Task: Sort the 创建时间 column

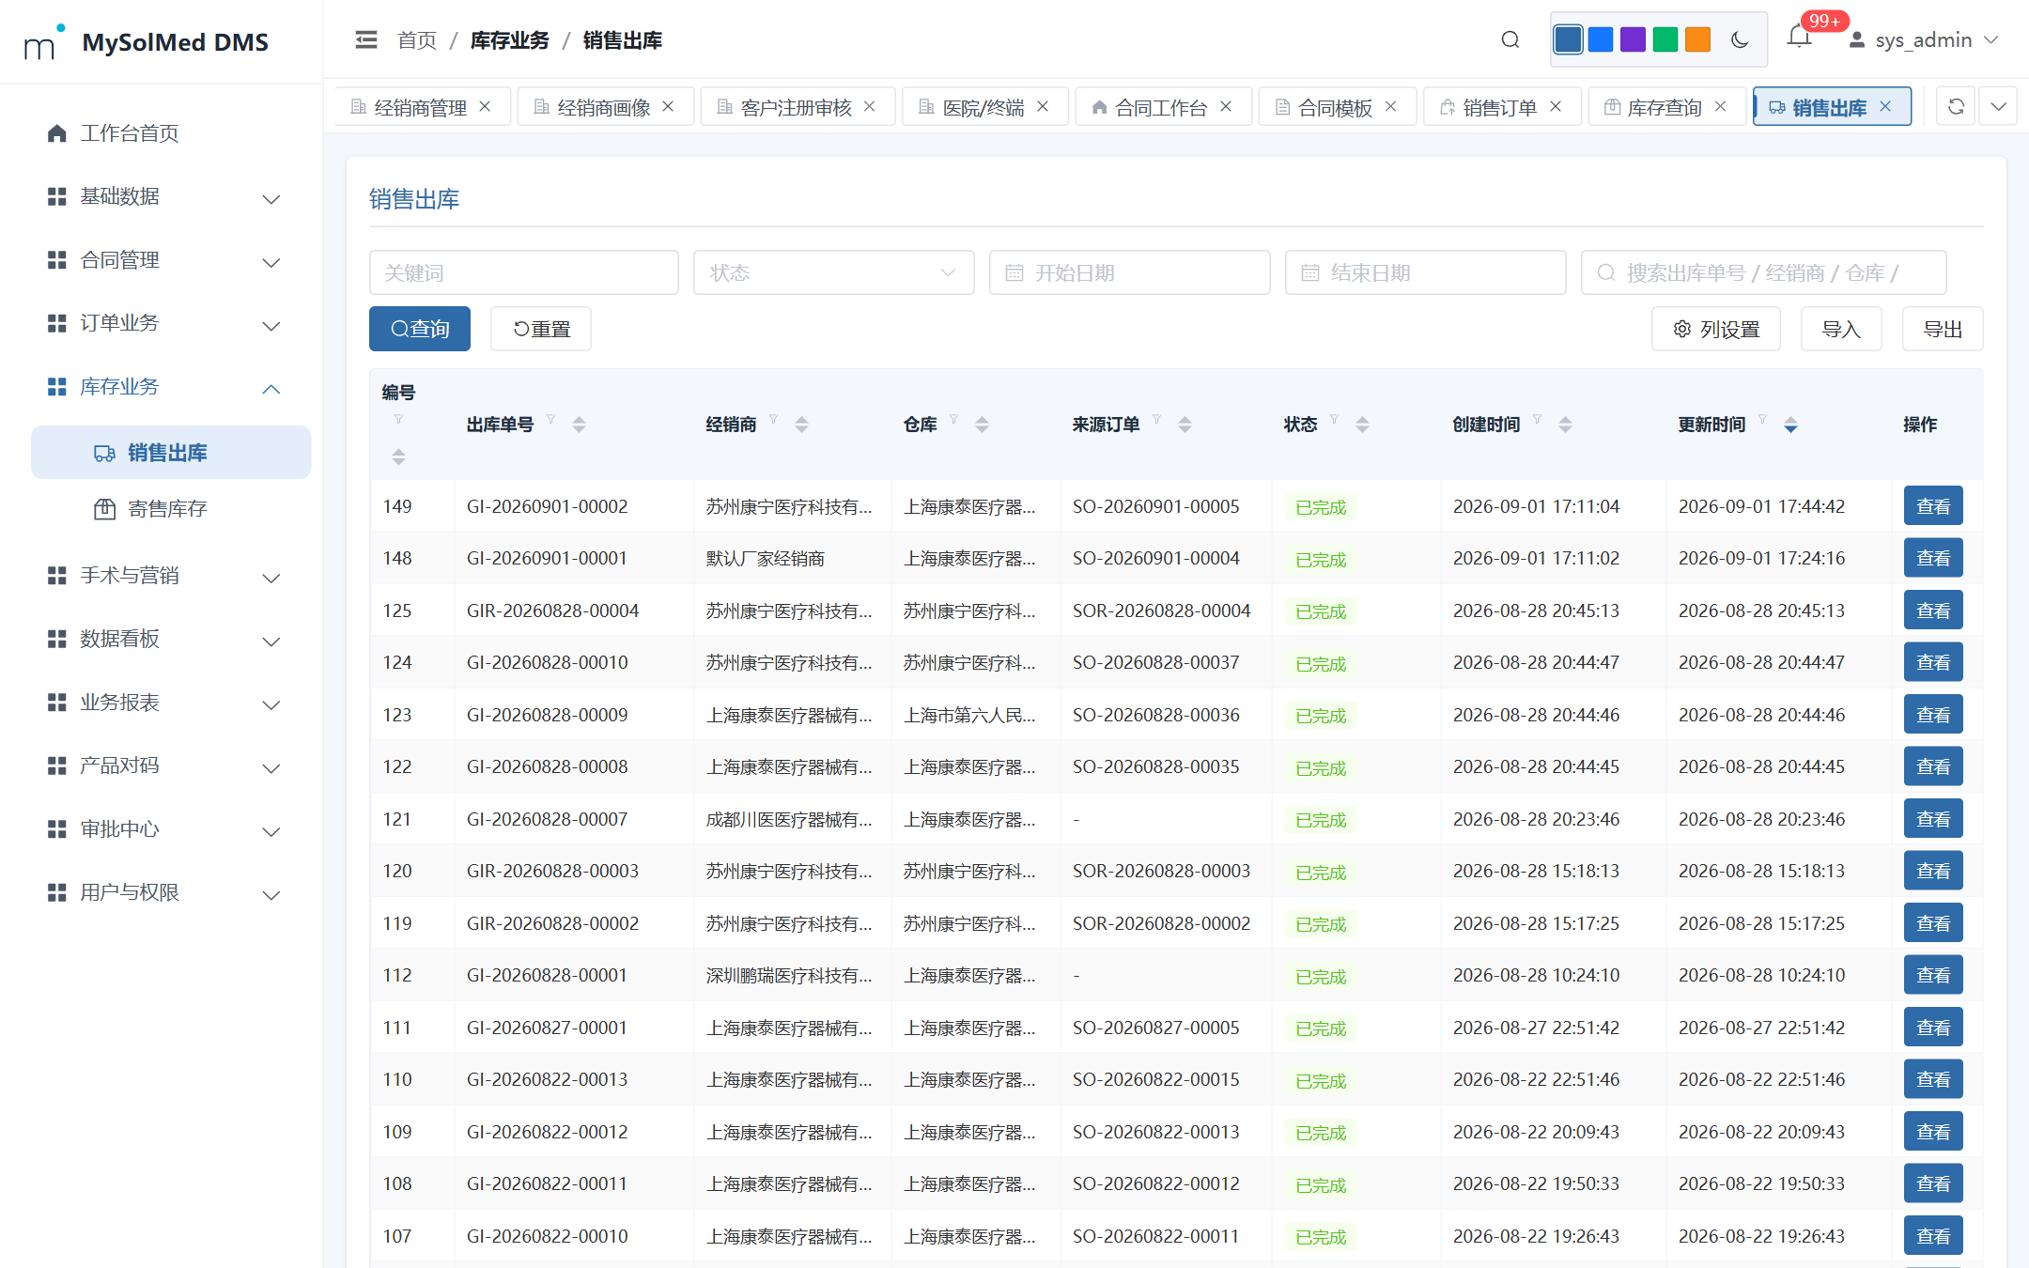Action: [x=1565, y=425]
